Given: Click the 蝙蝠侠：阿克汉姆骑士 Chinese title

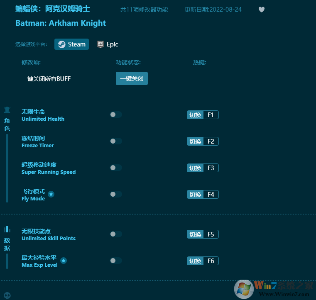Looking at the screenshot, I should click(53, 9).
